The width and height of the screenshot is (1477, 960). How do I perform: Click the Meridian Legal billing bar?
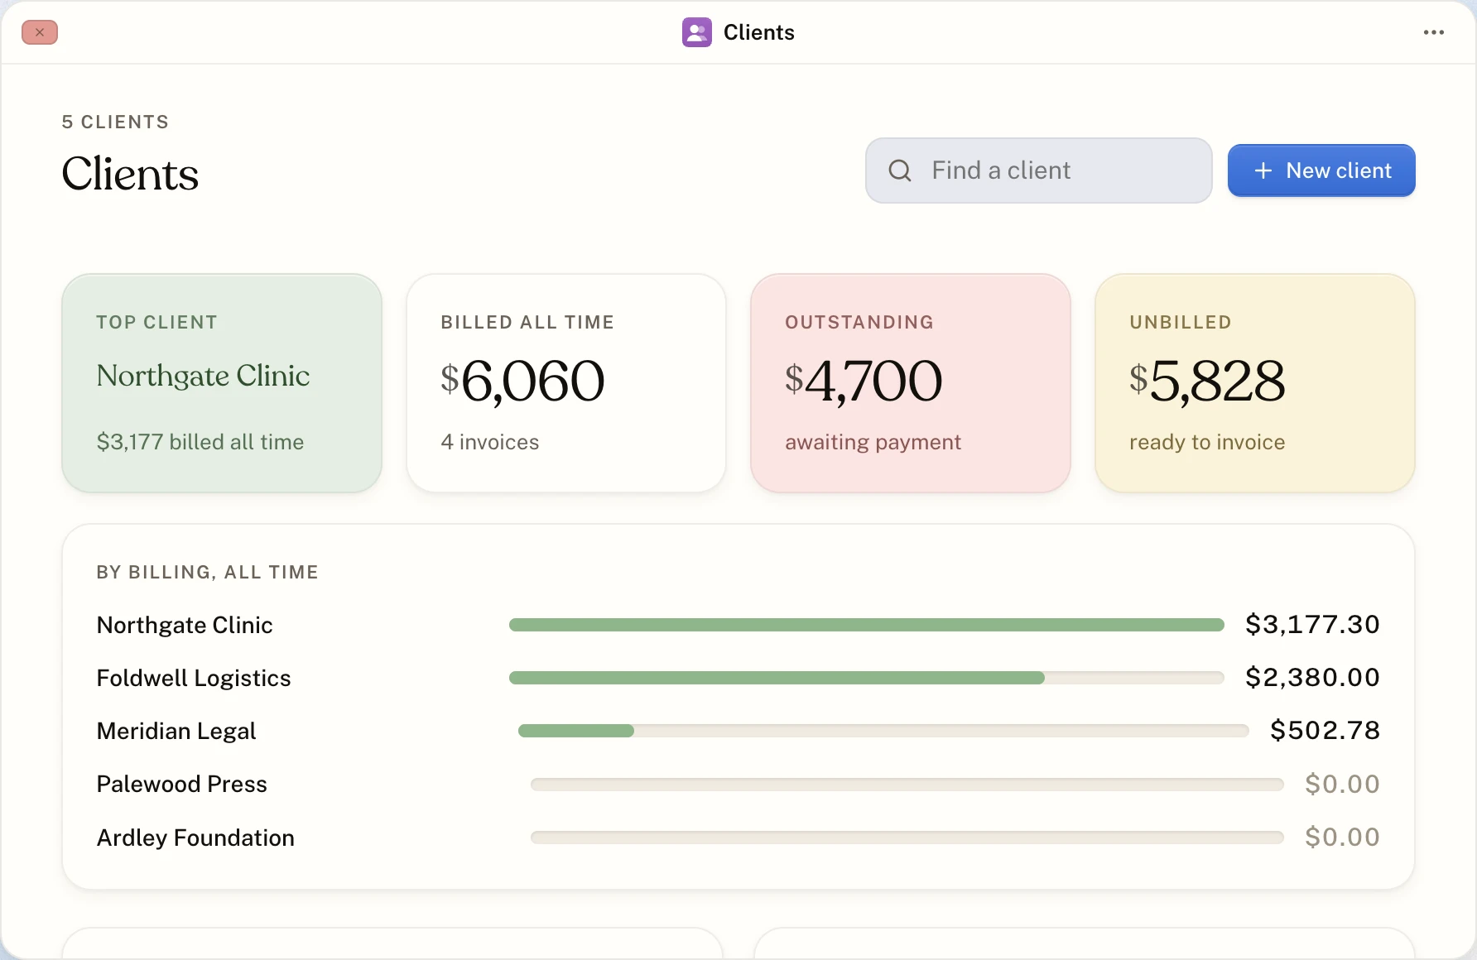pos(883,731)
